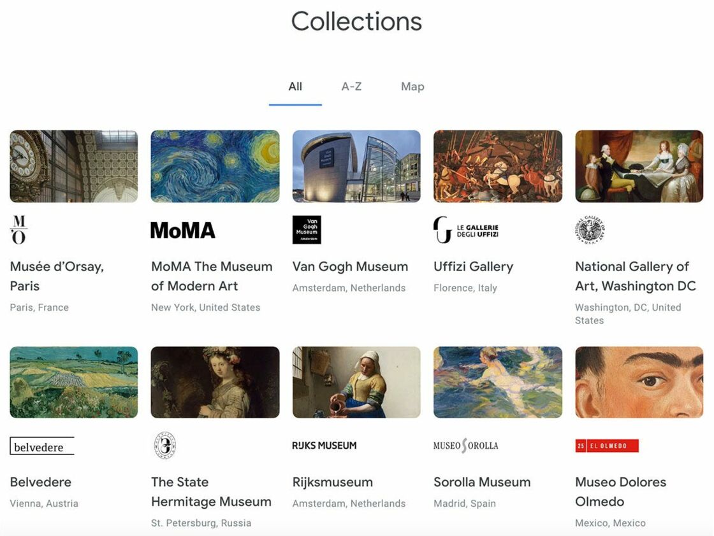Click the Musée d'Orsay M'O logo

pos(18,230)
